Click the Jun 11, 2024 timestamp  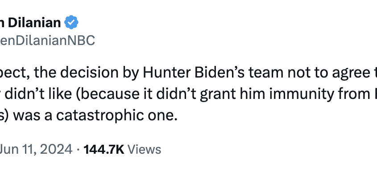tap(36, 149)
